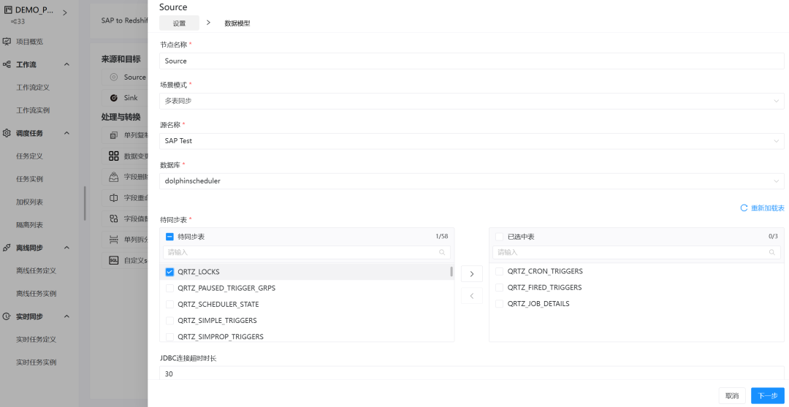Check the QRTZ_FIRED_TRIGGERS checkbox
The width and height of the screenshot is (789, 407).
coord(499,287)
